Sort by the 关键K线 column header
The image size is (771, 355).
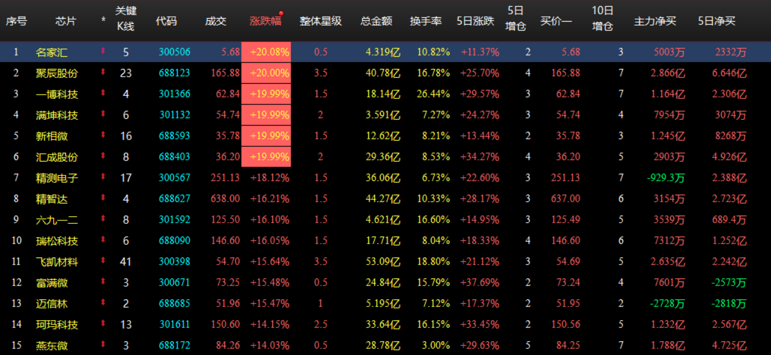(126, 19)
